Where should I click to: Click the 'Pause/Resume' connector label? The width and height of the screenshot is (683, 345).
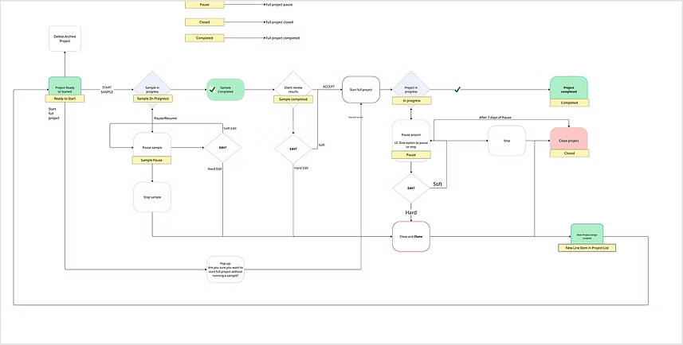point(166,118)
